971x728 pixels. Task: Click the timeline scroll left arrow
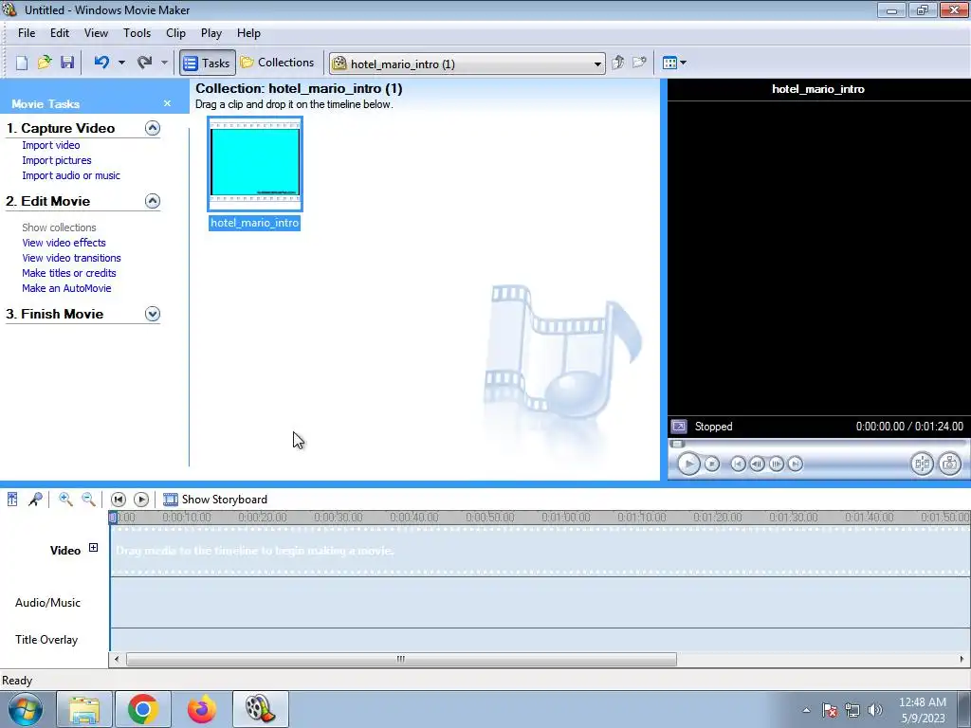click(x=117, y=660)
